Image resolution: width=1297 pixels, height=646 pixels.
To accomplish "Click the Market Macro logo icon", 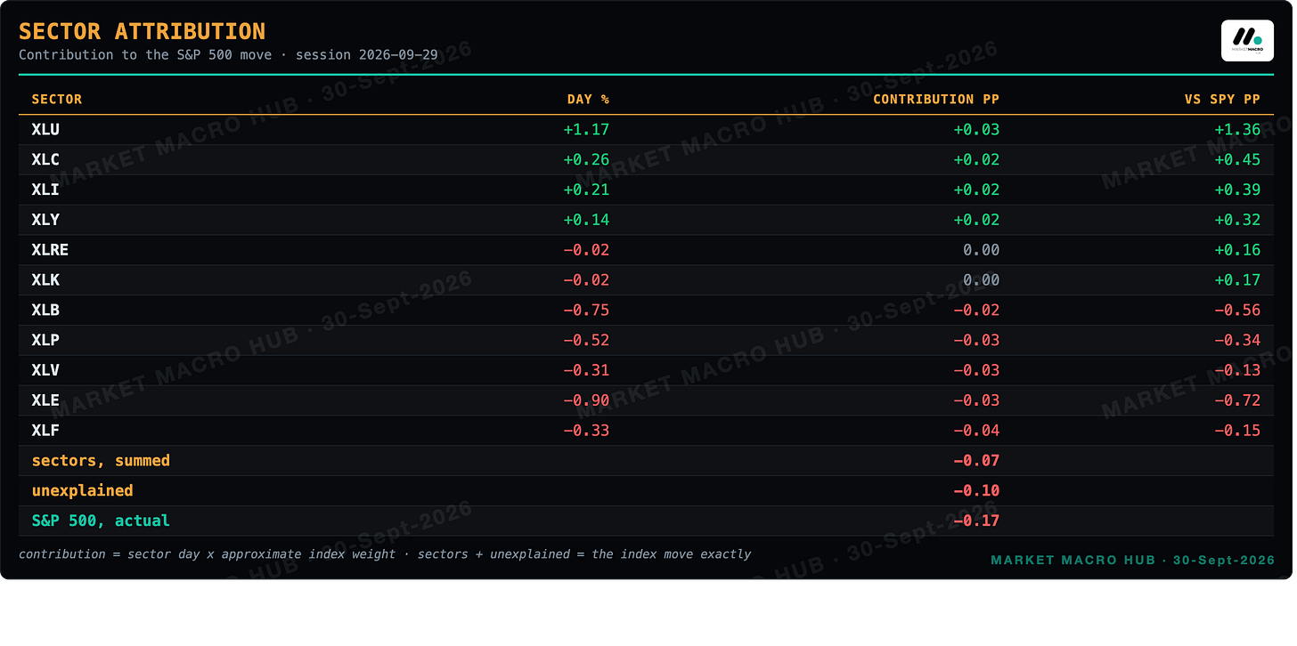I will click(1247, 40).
